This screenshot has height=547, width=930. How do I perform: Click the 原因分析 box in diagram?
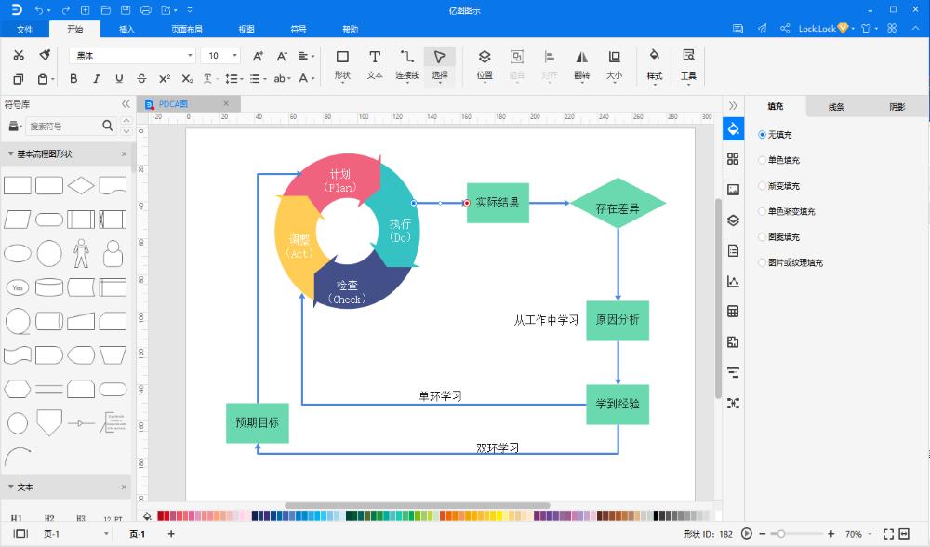[x=618, y=320]
